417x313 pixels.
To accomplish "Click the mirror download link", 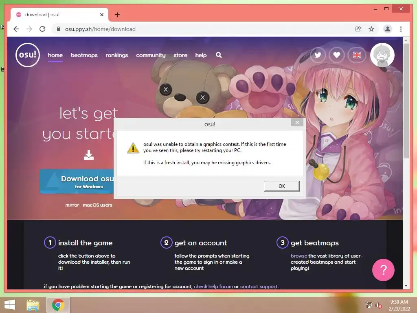I will click(72, 205).
